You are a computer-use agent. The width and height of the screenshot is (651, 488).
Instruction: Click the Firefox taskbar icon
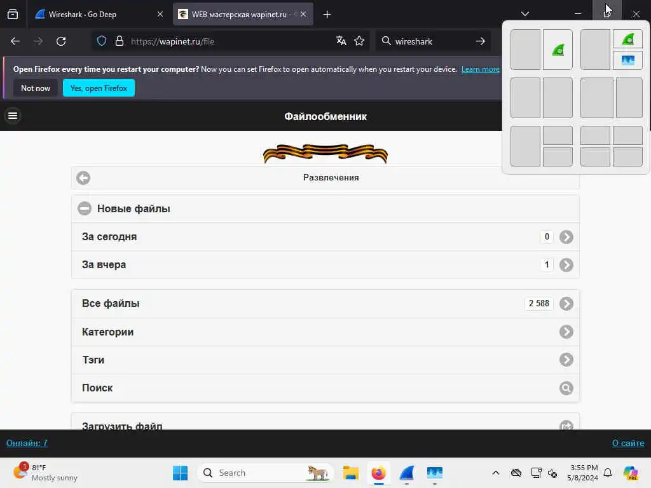point(379,473)
